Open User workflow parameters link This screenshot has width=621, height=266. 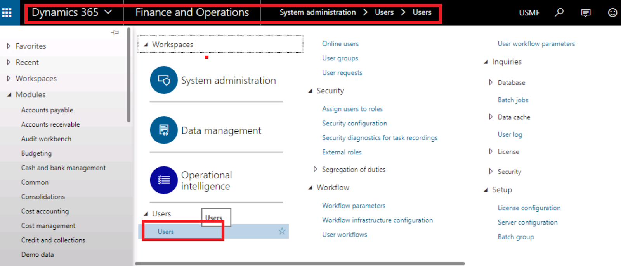(536, 44)
